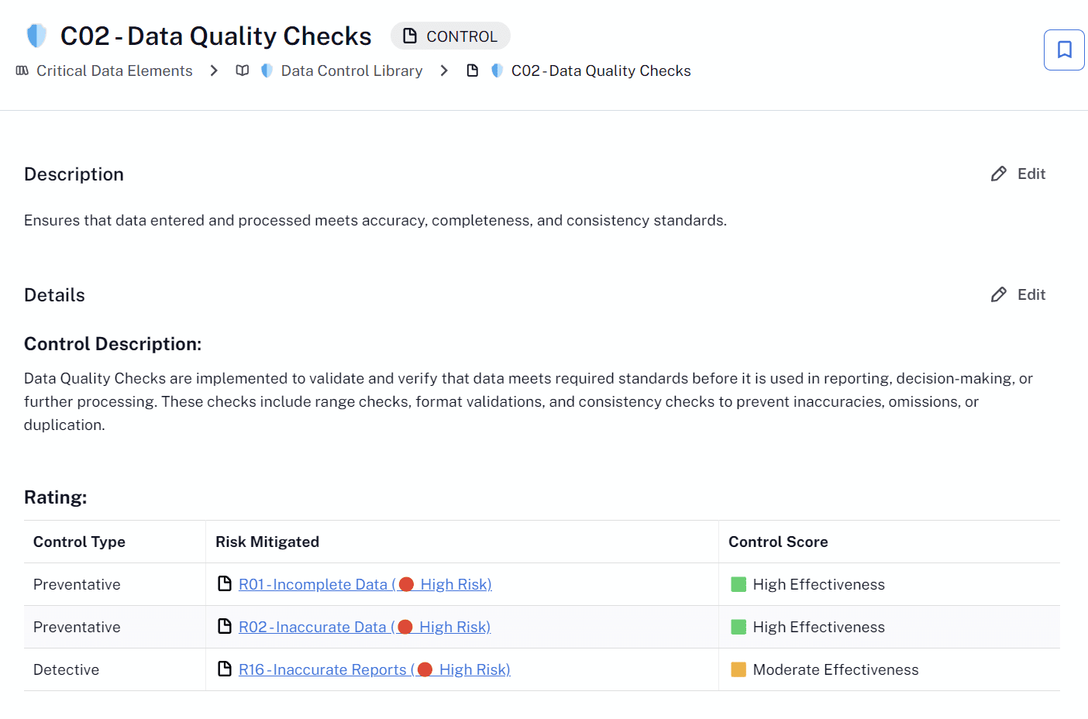This screenshot has height=719, width=1088.
Task: Click the chevron after Critical Data Elements
Action: click(213, 70)
